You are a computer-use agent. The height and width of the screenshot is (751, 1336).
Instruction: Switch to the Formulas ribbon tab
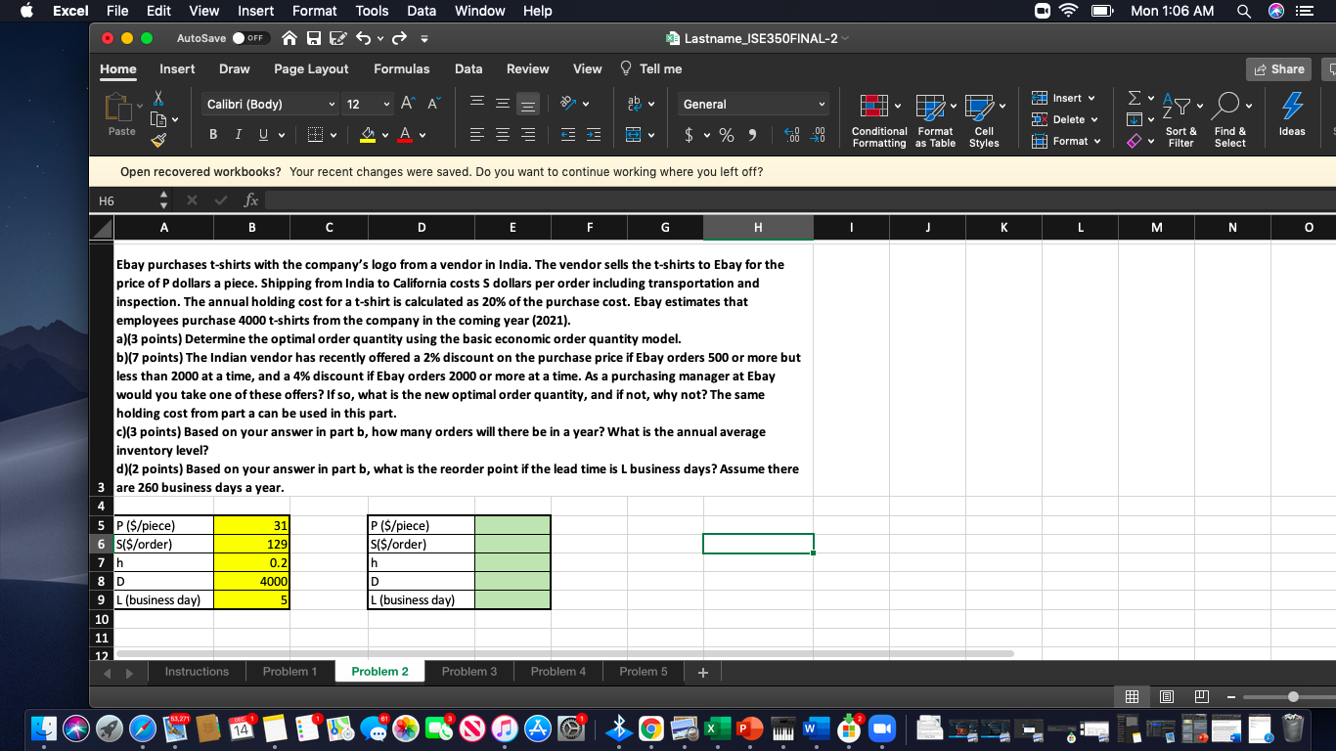click(x=403, y=69)
